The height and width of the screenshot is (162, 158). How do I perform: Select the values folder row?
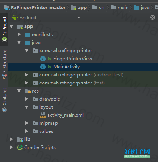click(x=83, y=131)
